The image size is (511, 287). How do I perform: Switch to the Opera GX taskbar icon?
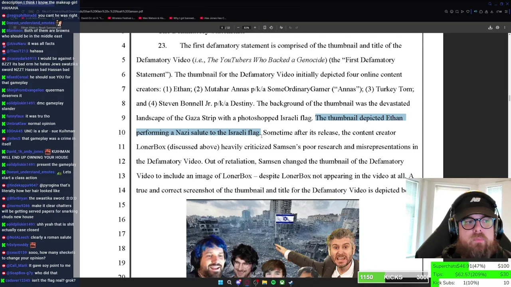[x=247, y=282]
